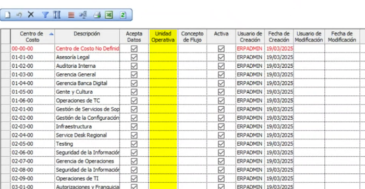Click the Undo arrow toolbar icon

tap(19, 15)
